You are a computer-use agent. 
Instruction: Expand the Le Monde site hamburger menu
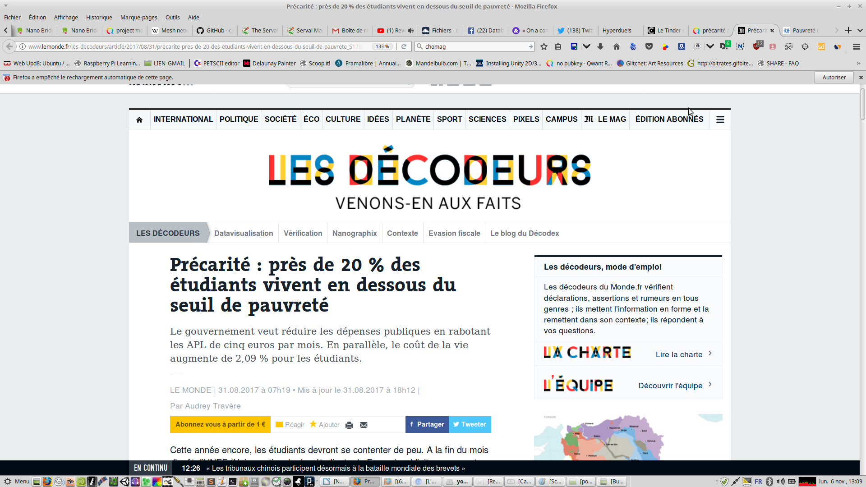tap(720, 119)
